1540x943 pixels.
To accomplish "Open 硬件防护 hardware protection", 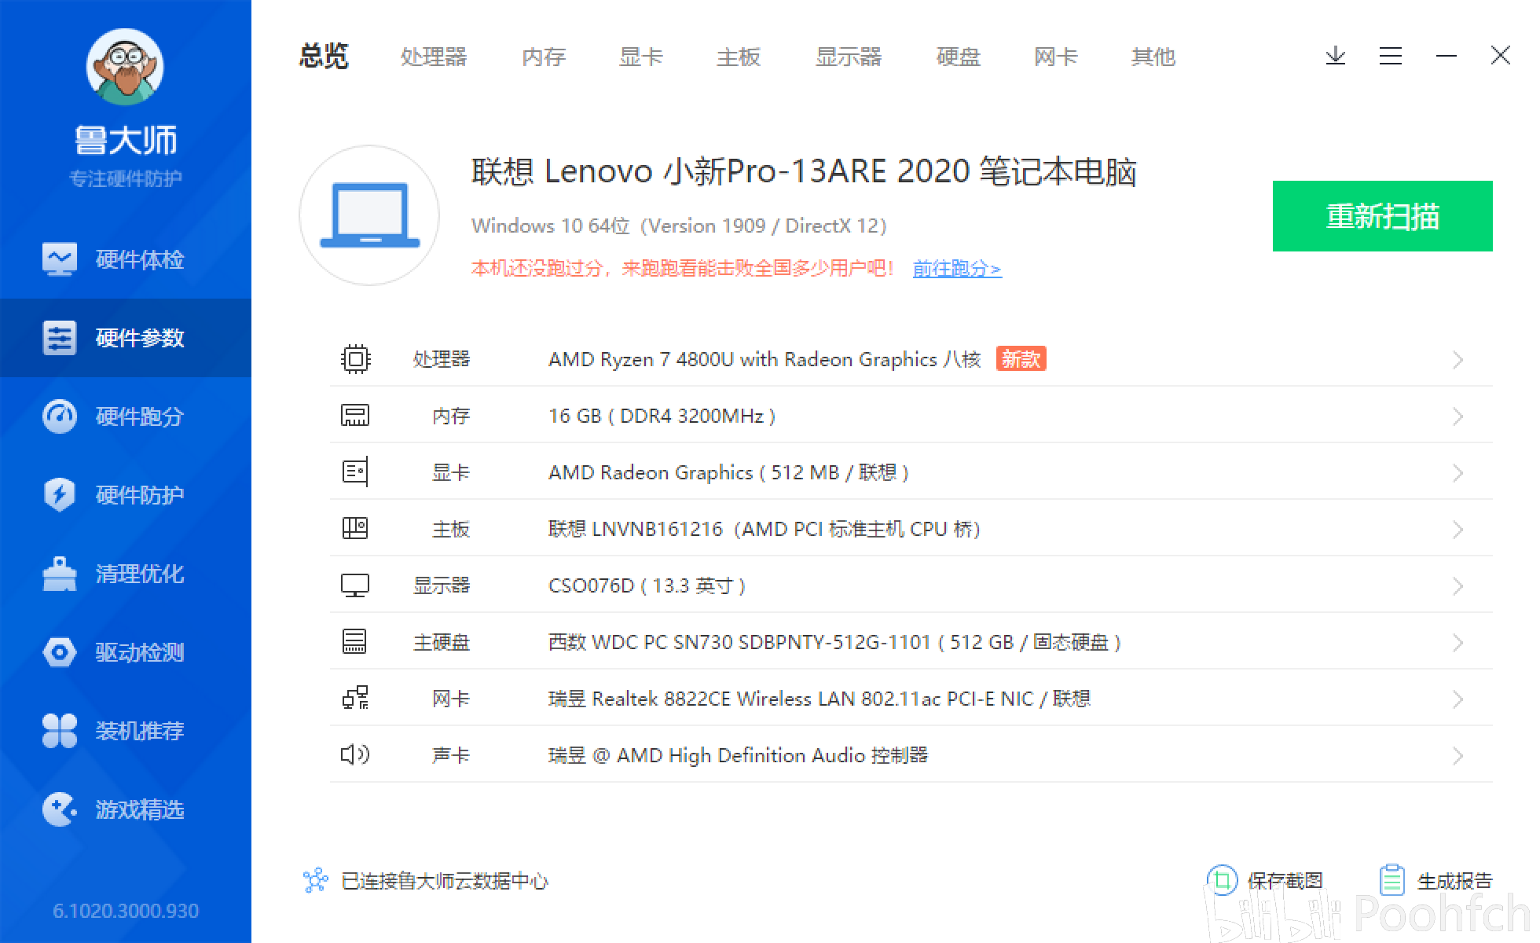I will [126, 495].
